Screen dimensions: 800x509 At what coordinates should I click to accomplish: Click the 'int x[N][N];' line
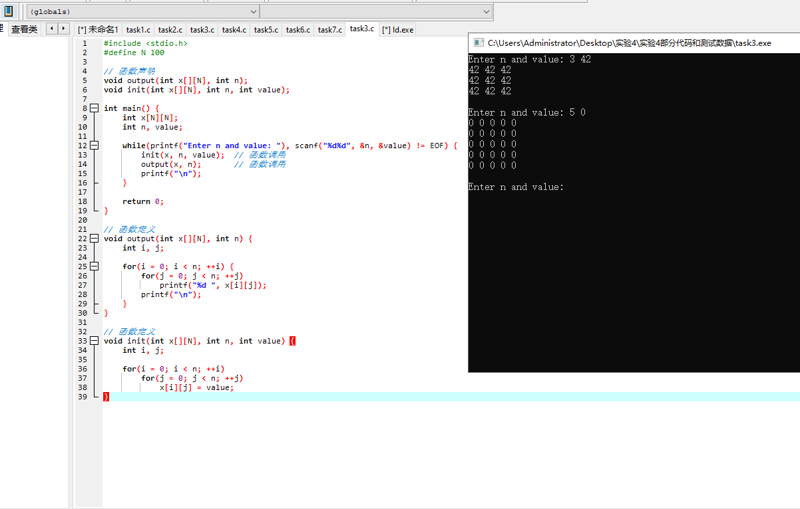tap(150, 118)
